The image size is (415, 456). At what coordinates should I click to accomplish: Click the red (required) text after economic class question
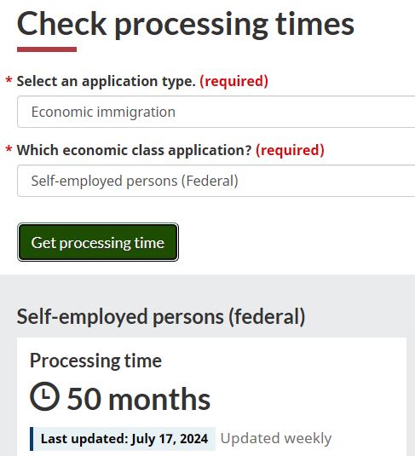(290, 150)
